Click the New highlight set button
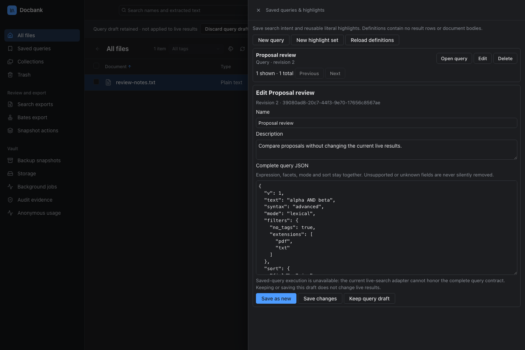Screen dimensions: 525x350 [317, 40]
